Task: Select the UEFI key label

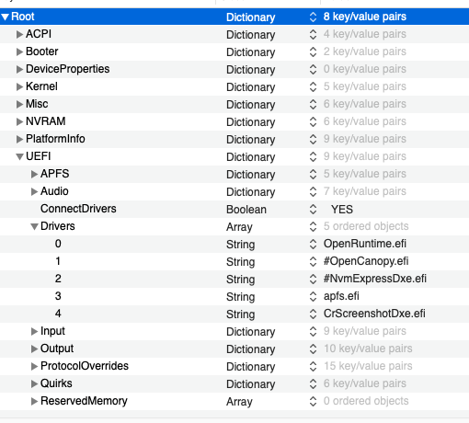Action: (x=39, y=156)
